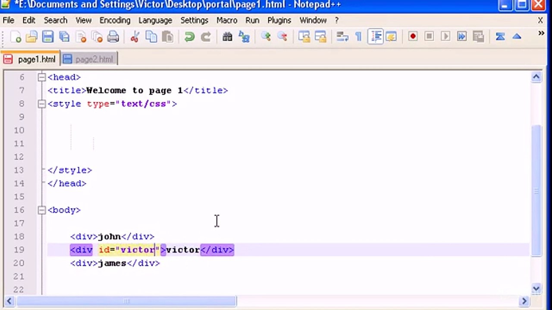Viewport: 552px width, 310px height.
Task: Run macro multiple times icon
Action: [x=462, y=37]
